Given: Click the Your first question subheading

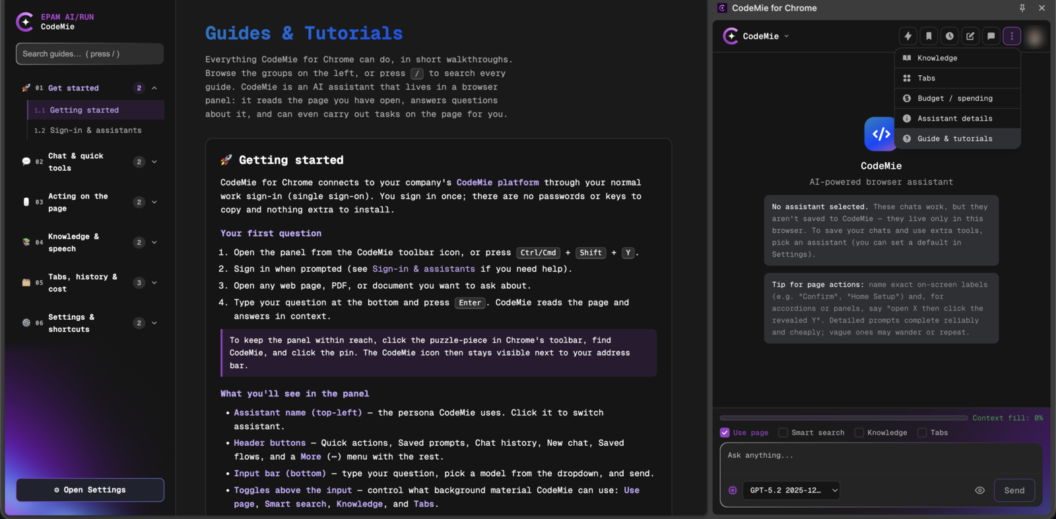Looking at the screenshot, I should [271, 233].
